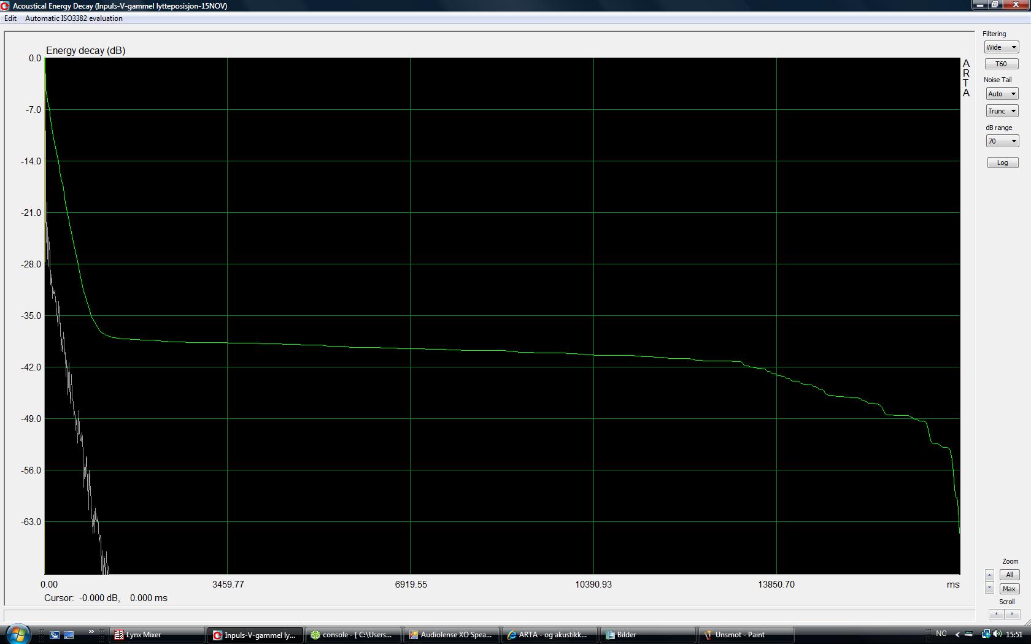The width and height of the screenshot is (1031, 644).
Task: Open the Edit menu
Action: click(10, 18)
